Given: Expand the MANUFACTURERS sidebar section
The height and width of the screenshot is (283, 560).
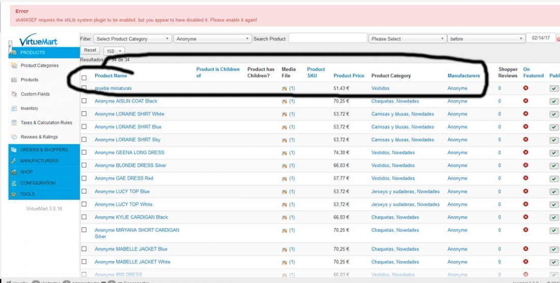Looking at the screenshot, I should point(44,161).
